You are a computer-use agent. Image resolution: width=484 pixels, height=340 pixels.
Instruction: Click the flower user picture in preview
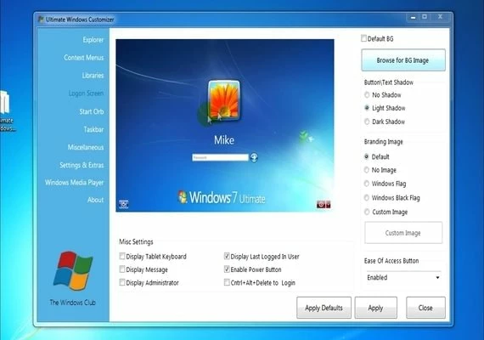224,99
